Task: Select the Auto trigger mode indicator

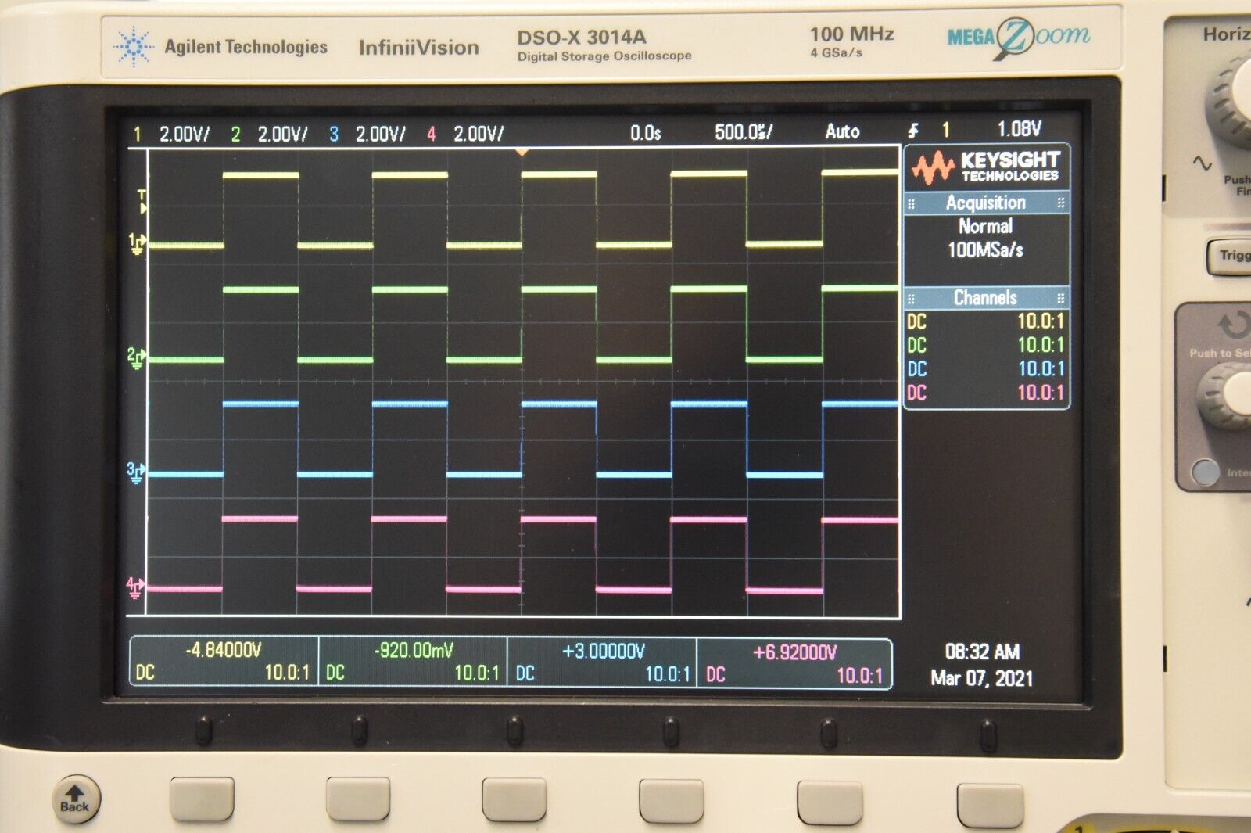Action: coord(843,131)
